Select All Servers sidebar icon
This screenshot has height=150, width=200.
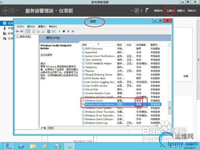(x=5, y=33)
